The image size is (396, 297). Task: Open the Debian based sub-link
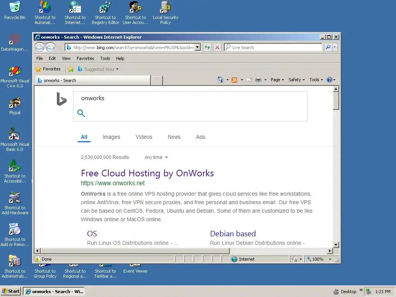coord(233,234)
